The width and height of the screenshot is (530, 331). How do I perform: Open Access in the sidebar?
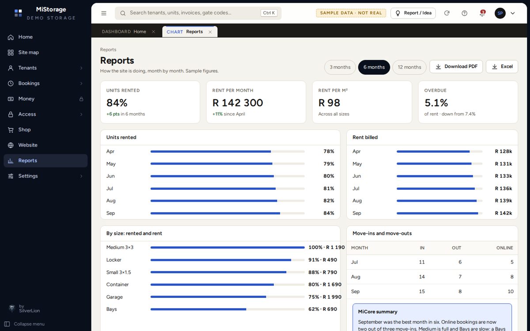click(x=45, y=114)
